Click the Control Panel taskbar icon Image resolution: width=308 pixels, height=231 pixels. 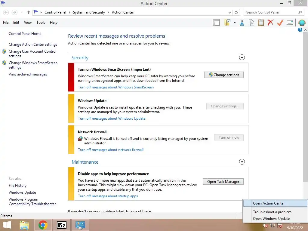point(80,225)
